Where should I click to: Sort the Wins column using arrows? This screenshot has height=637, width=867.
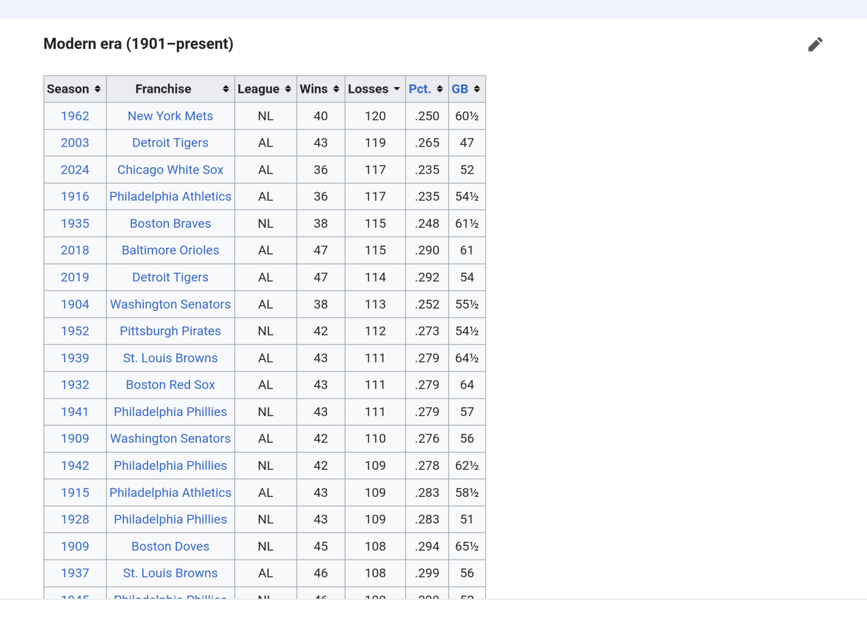[x=336, y=89]
